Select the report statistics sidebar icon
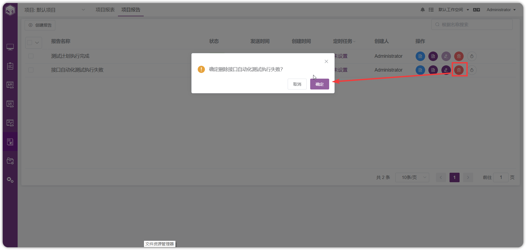 (10, 142)
